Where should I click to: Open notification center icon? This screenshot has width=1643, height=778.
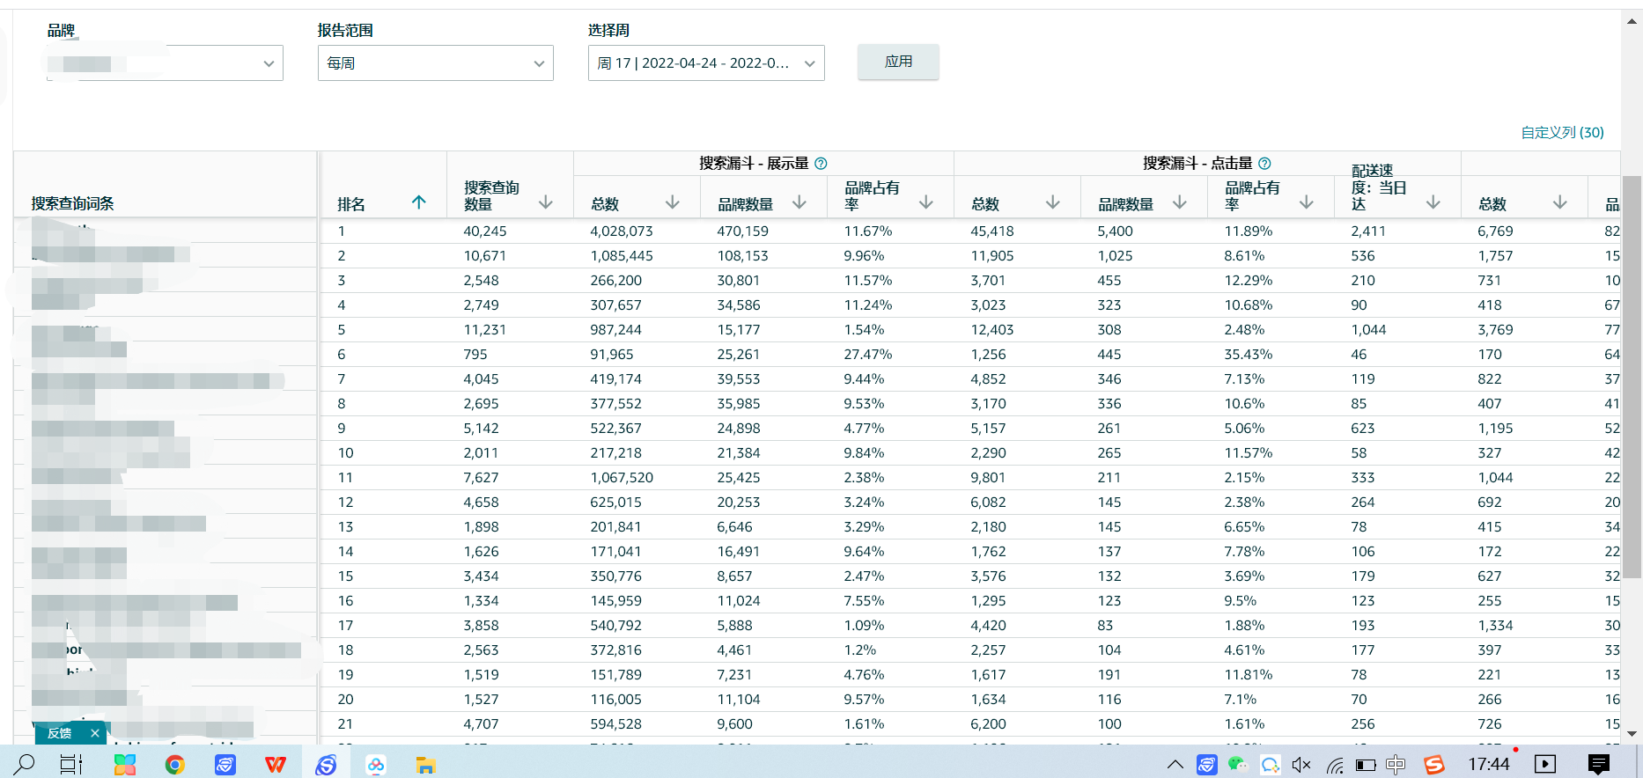click(x=1599, y=764)
